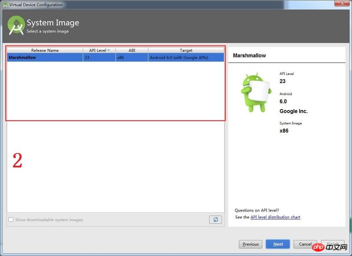Click the Android Studio logo in header
The image size is (352, 256).
pyautogui.click(x=16, y=26)
